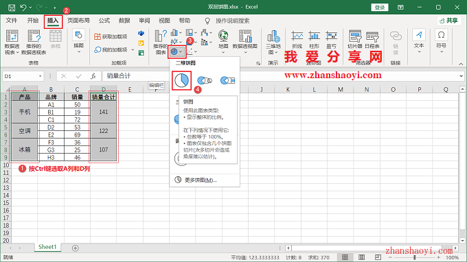
Task: Click the vertical scrollbar down arrow
Action: tap(462, 241)
